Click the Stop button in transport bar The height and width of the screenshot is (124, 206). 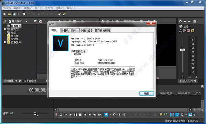coord(80,115)
